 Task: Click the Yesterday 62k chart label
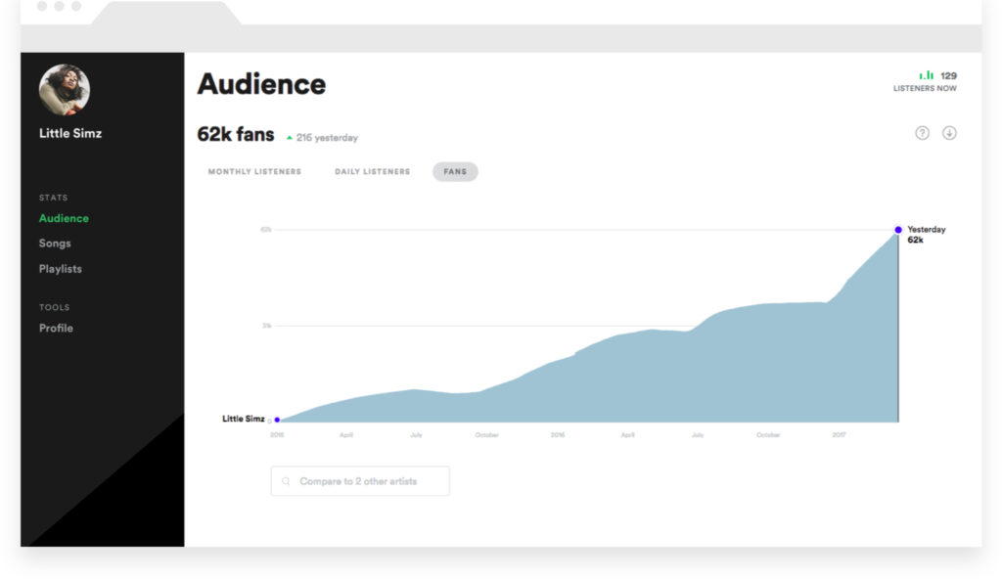pos(926,235)
